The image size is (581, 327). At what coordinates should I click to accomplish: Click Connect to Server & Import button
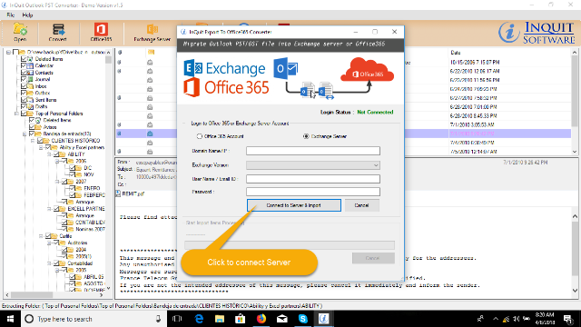click(x=294, y=205)
